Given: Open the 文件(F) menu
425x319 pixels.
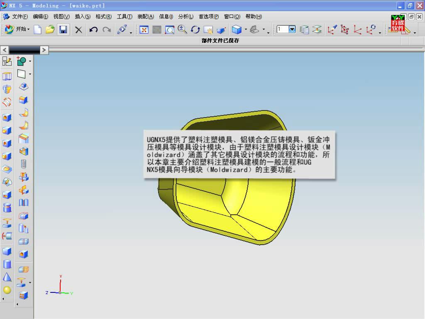Looking at the screenshot, I should tap(20, 17).
